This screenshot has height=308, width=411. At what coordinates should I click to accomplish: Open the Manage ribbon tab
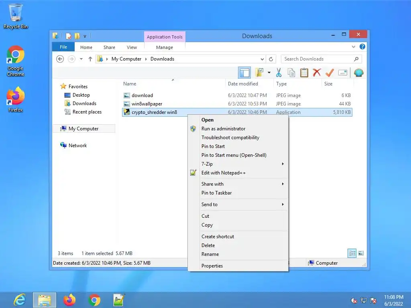click(165, 47)
